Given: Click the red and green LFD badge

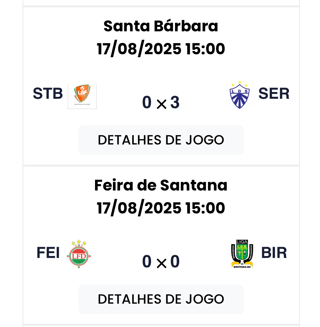Looking at the screenshot, I should pyautogui.click(x=79, y=254).
